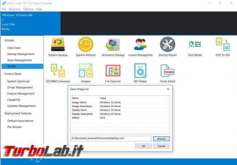Select the Edition row with Core value
Screen dimensions: 237x165
click(x=119, y=118)
